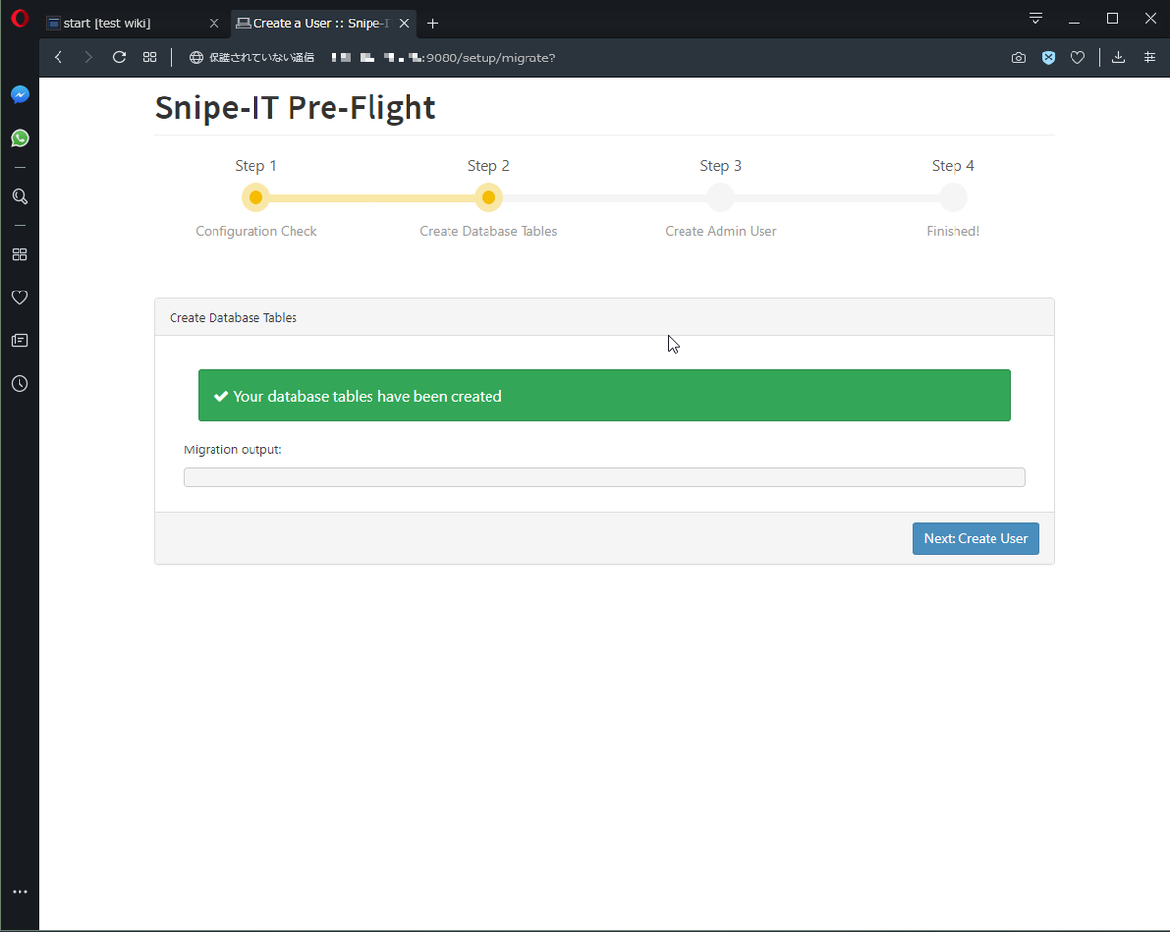Go forward to the next page
The height and width of the screenshot is (932, 1170).
(x=89, y=58)
